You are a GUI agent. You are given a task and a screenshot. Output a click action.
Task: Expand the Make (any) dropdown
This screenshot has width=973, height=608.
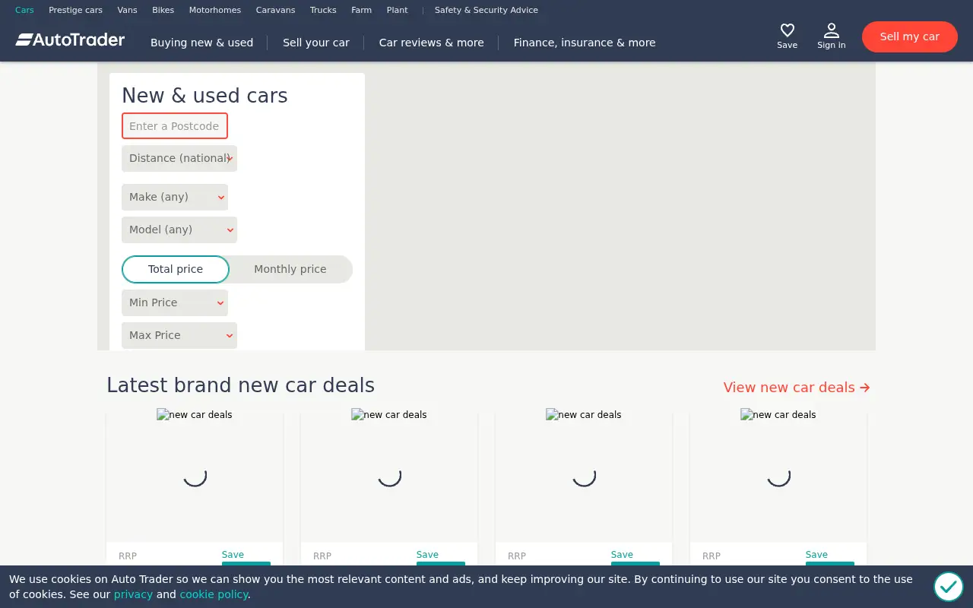point(175,197)
